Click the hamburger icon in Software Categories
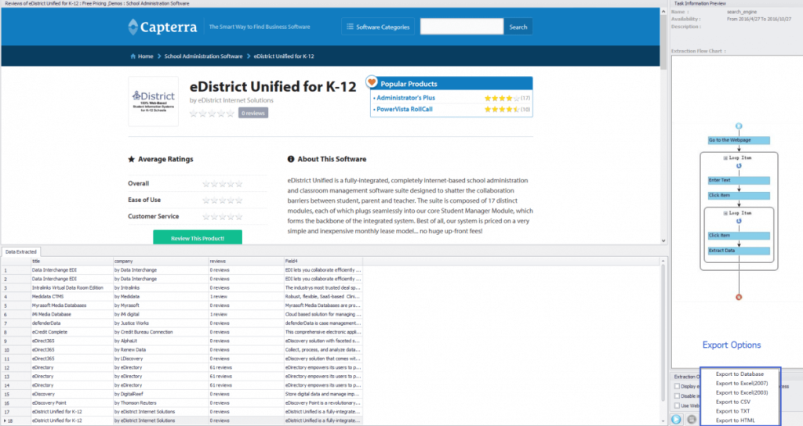Screen dimensions: 803x426 pos(351,27)
